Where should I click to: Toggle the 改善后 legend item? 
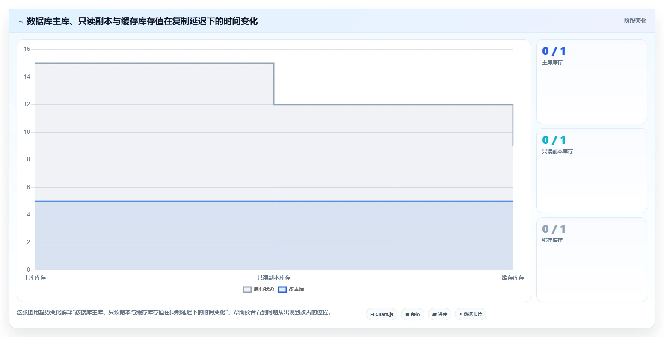click(291, 289)
